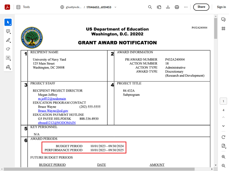Zoom in on the document
The width and height of the screenshot is (229, 171).
[x=223, y=157]
